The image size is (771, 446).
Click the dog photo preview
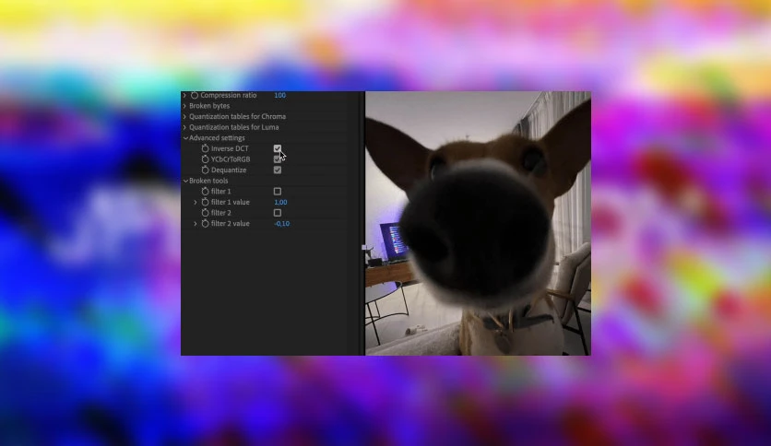tap(478, 223)
